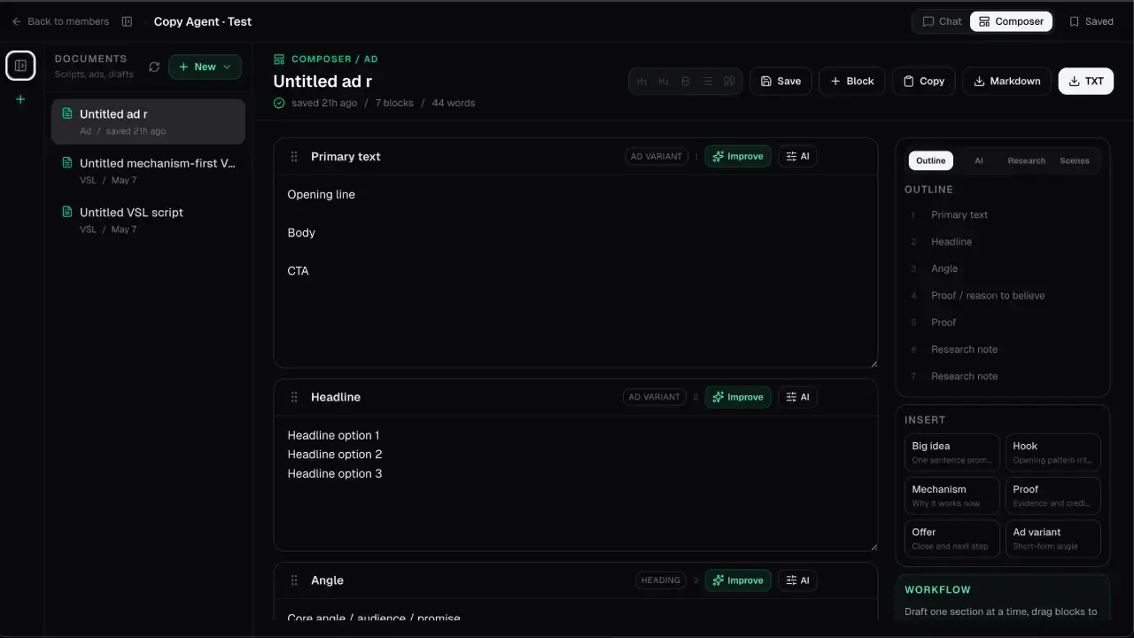This screenshot has height=638, width=1134.
Task: Improve the Primary text block
Action: 738,156
